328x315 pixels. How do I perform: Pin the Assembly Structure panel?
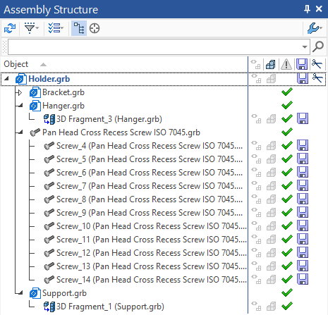click(307, 9)
